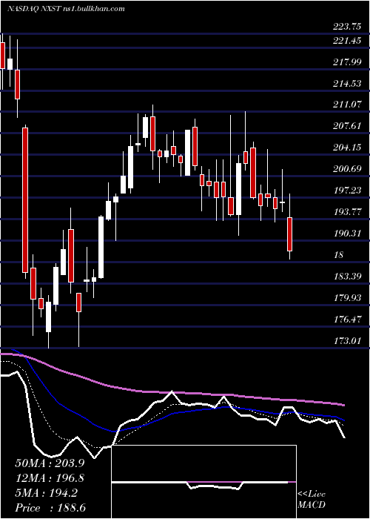Click the 12MA : 196.8 readout

pos(50,478)
